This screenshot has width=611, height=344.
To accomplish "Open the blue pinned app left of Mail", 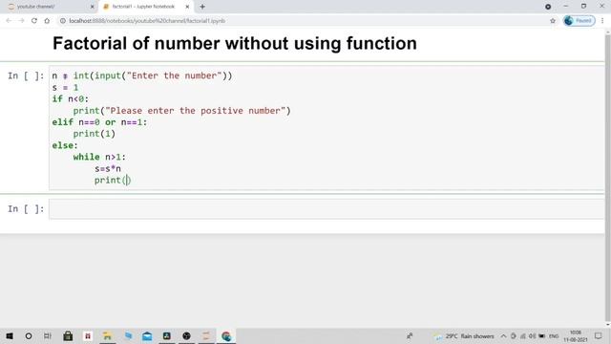I will (x=128, y=335).
